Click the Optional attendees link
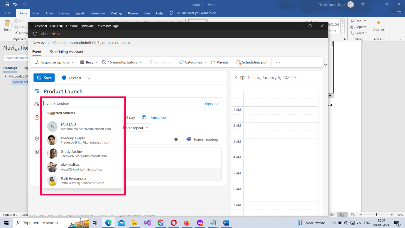 (x=212, y=104)
